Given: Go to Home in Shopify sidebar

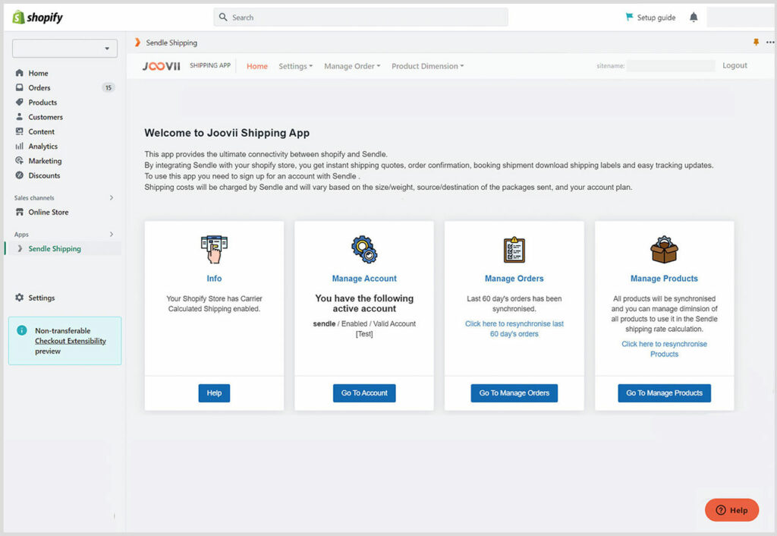Looking at the screenshot, I should coord(38,73).
